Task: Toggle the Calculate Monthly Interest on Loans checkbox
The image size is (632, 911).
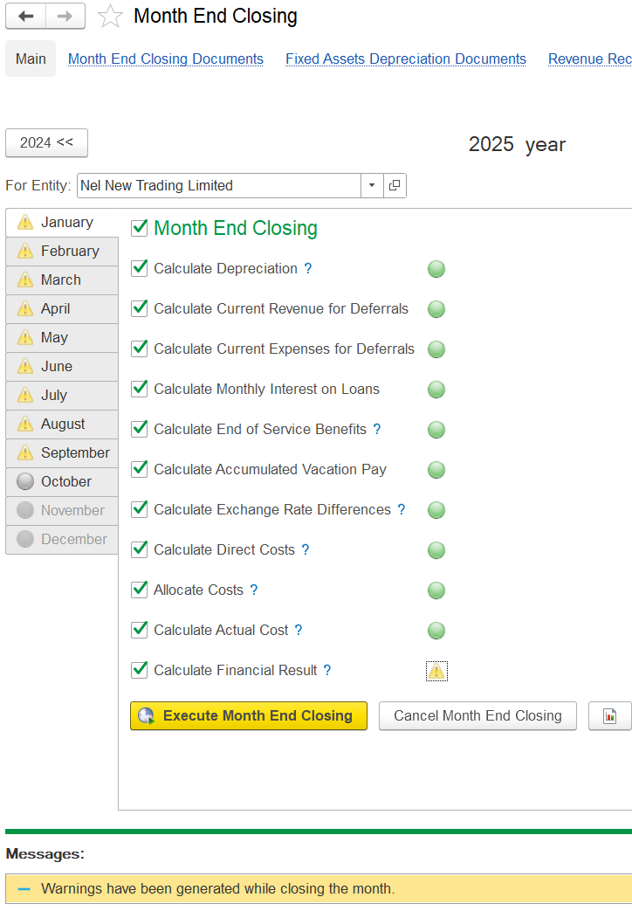Action: [x=140, y=389]
